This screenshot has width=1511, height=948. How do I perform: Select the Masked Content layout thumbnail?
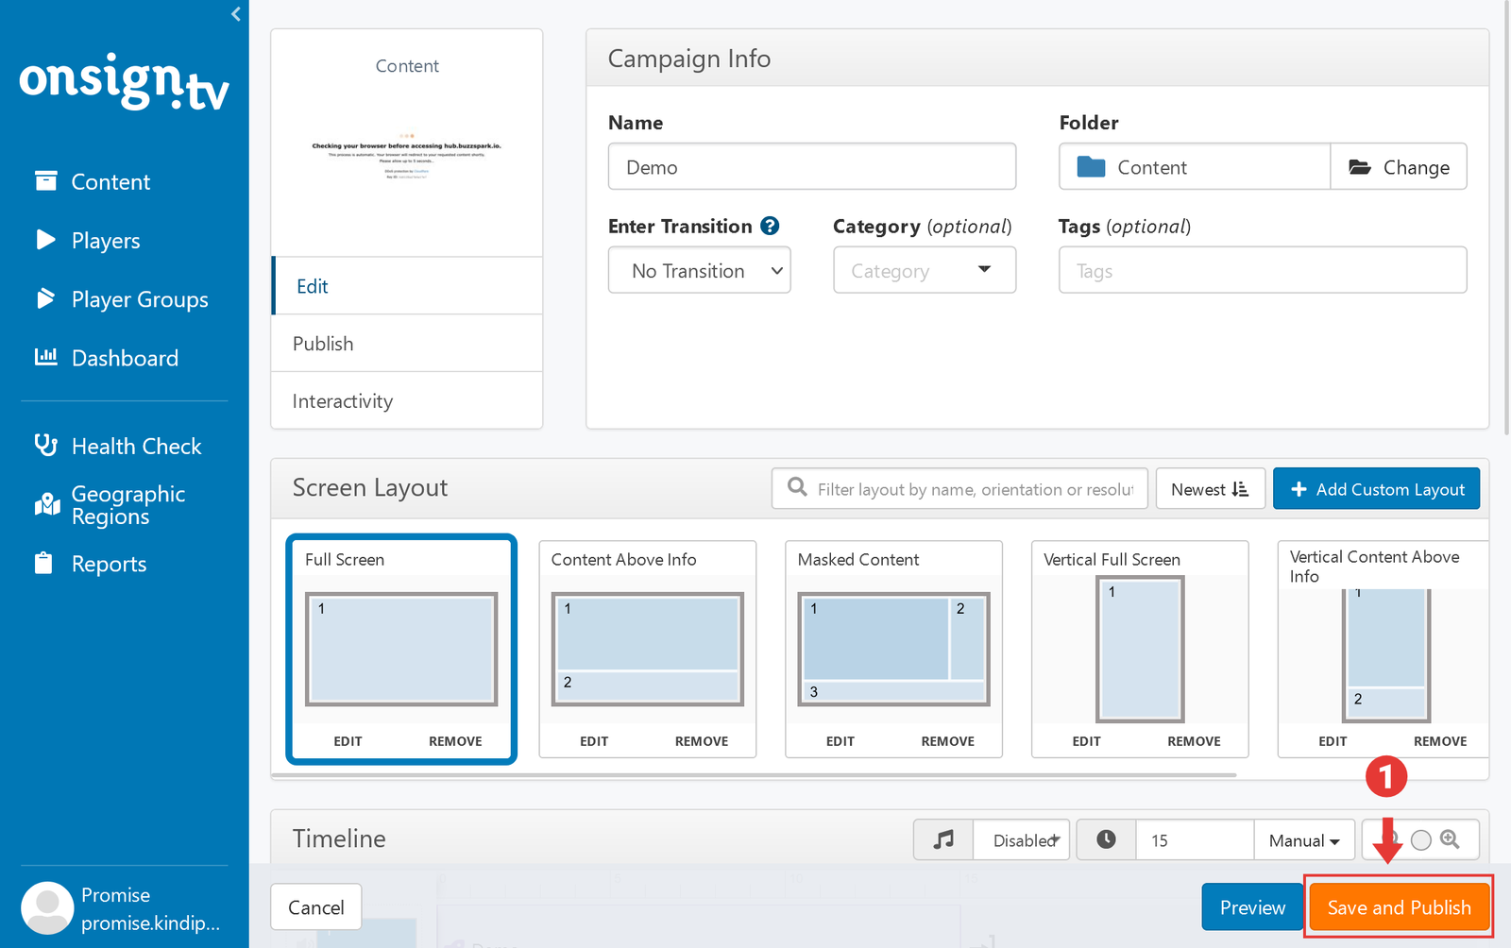892,649
